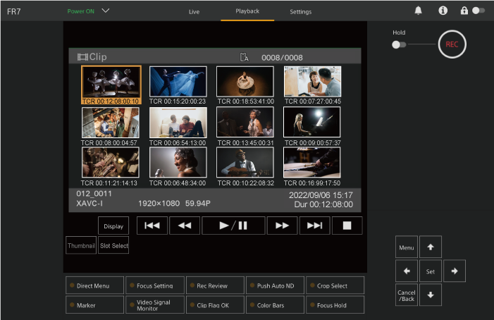
Task: Select clip thumbnail with TCR 00:15:20:00:23
Action: (x=178, y=82)
